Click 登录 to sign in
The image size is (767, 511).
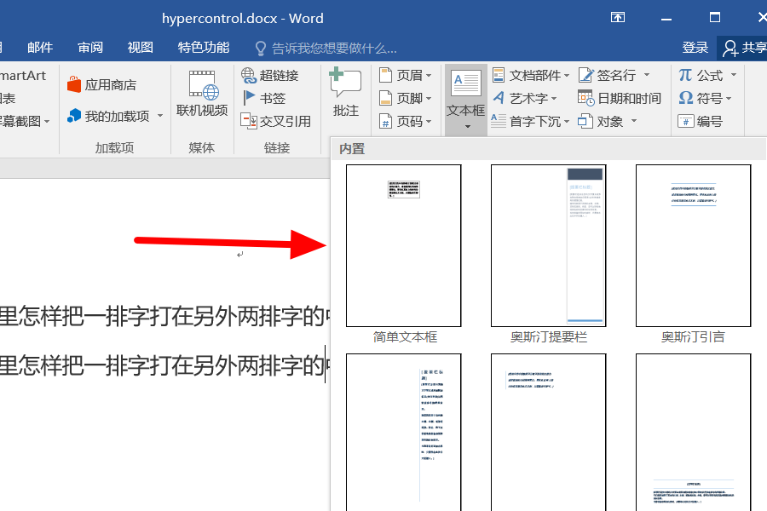[x=695, y=48]
